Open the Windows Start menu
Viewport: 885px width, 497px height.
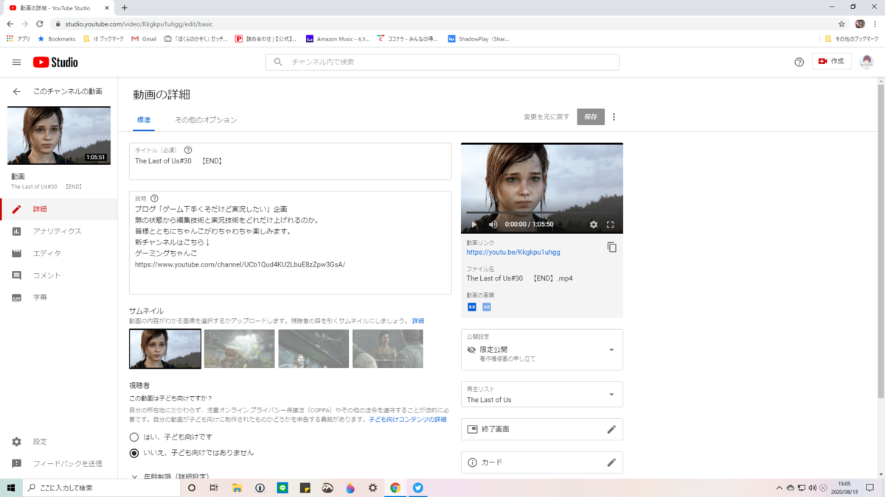click(x=11, y=487)
